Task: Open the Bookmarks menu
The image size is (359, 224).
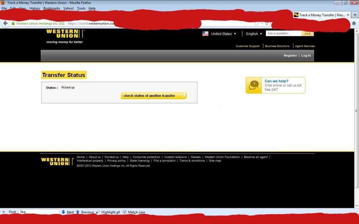Action: (52, 8)
